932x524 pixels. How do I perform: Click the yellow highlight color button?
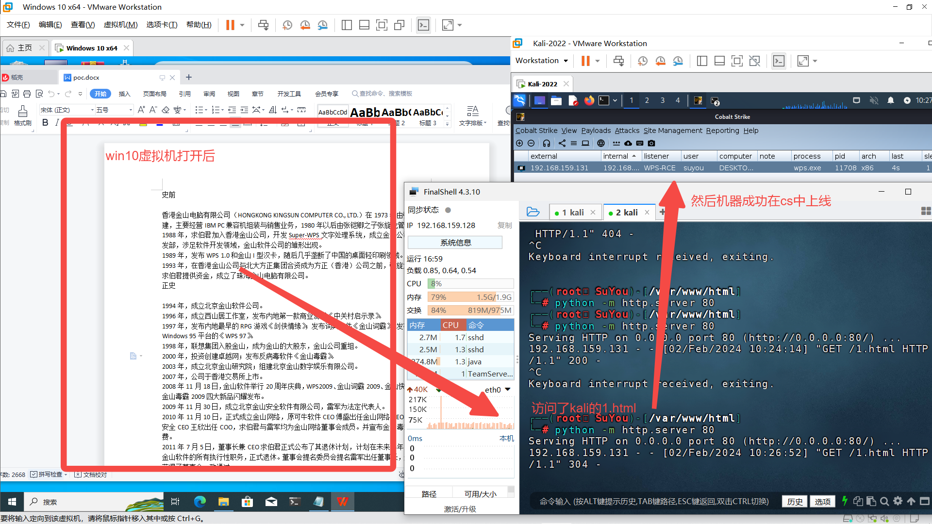[143, 124]
